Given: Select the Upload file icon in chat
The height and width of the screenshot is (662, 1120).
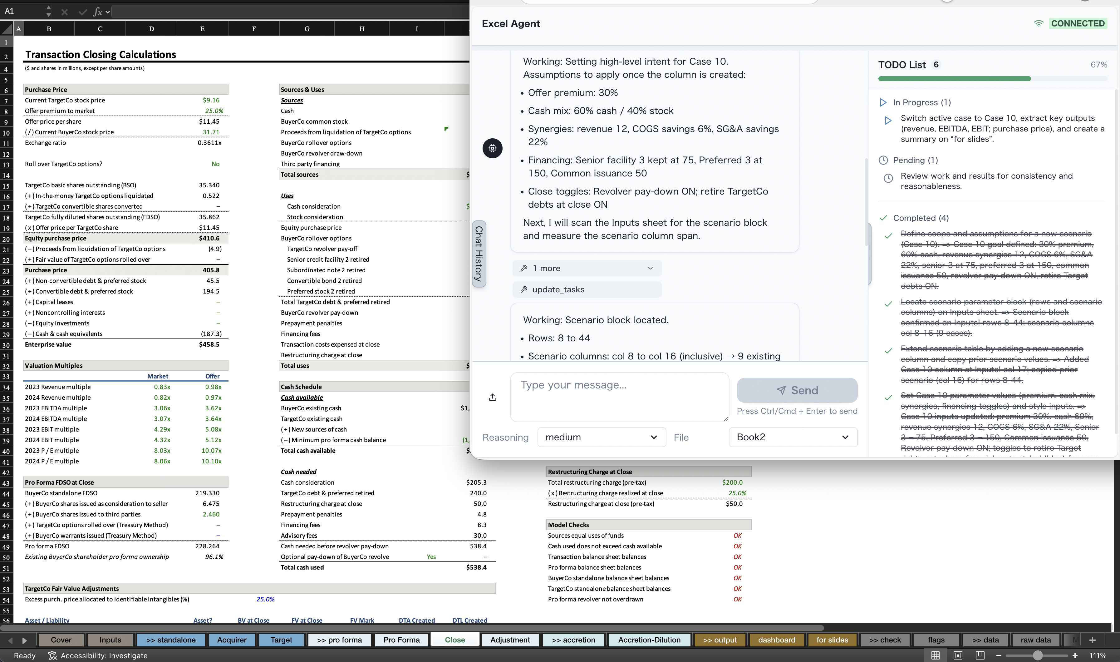Looking at the screenshot, I should pos(492,397).
